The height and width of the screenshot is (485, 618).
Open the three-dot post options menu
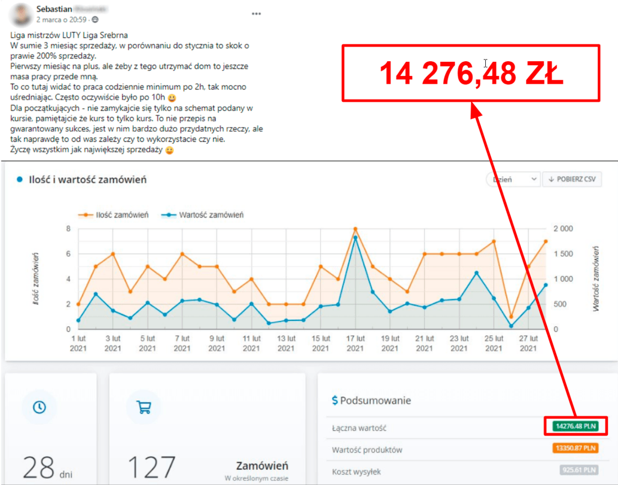[x=256, y=13]
